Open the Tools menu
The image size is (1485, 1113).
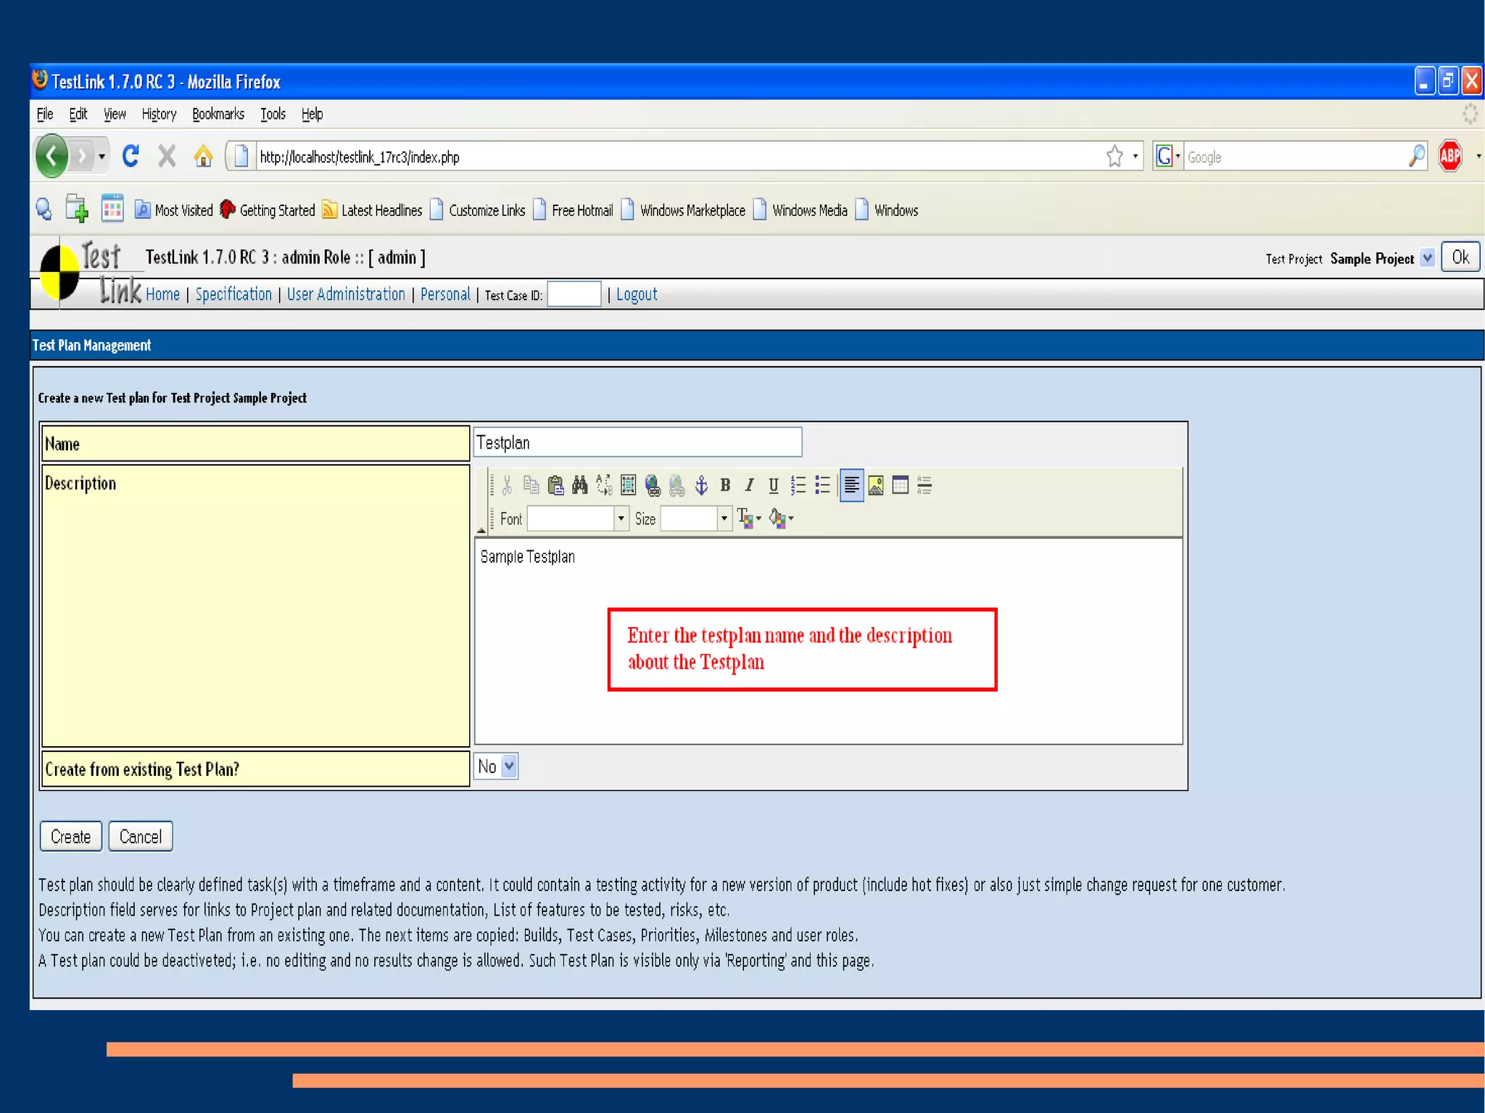tap(273, 114)
